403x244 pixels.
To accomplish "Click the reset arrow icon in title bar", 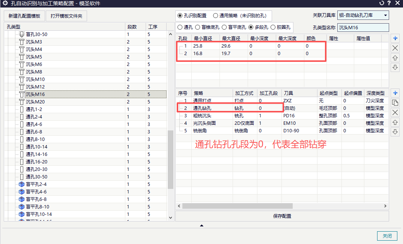I will 382,3.
